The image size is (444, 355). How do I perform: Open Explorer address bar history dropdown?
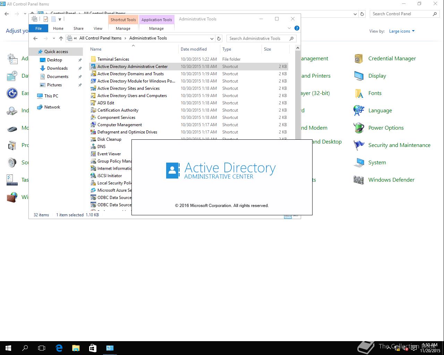pos(212,38)
